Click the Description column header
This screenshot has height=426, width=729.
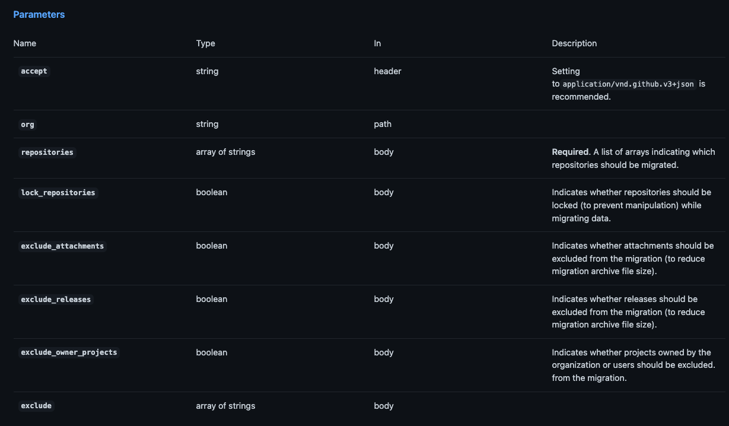coord(574,43)
